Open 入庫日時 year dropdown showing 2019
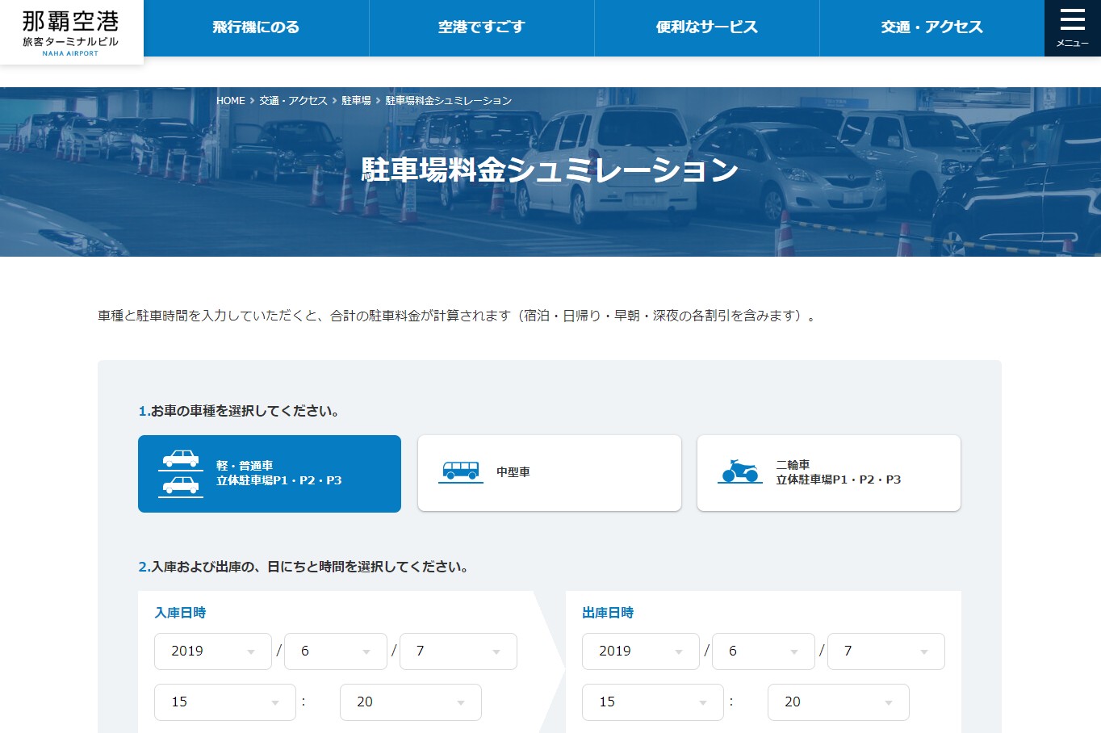Image resolution: width=1101 pixels, height=733 pixels. coord(213,651)
